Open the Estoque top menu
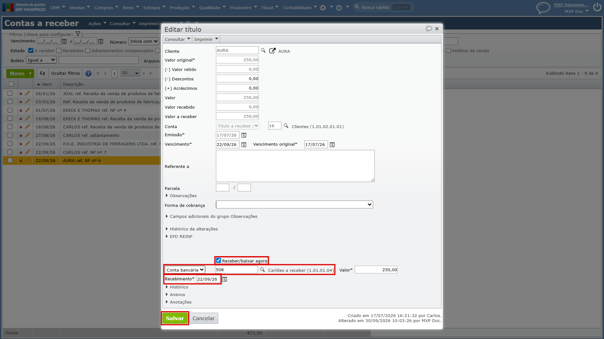Image resolution: width=604 pixels, height=339 pixels. (x=154, y=8)
